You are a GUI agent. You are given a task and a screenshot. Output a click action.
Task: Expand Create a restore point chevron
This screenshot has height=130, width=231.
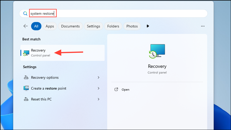(x=99, y=88)
